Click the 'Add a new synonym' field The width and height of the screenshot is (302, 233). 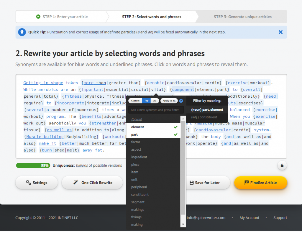(x=155, y=110)
